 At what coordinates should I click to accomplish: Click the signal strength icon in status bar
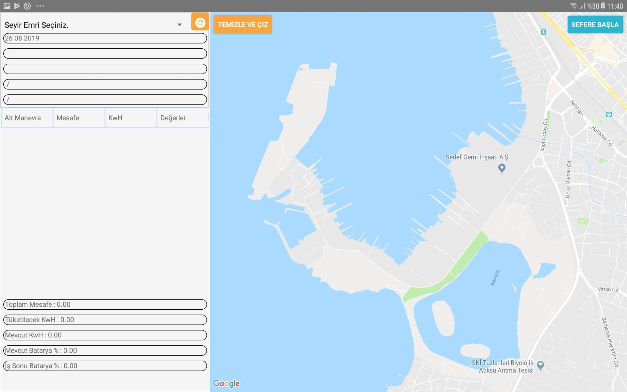[x=582, y=6]
